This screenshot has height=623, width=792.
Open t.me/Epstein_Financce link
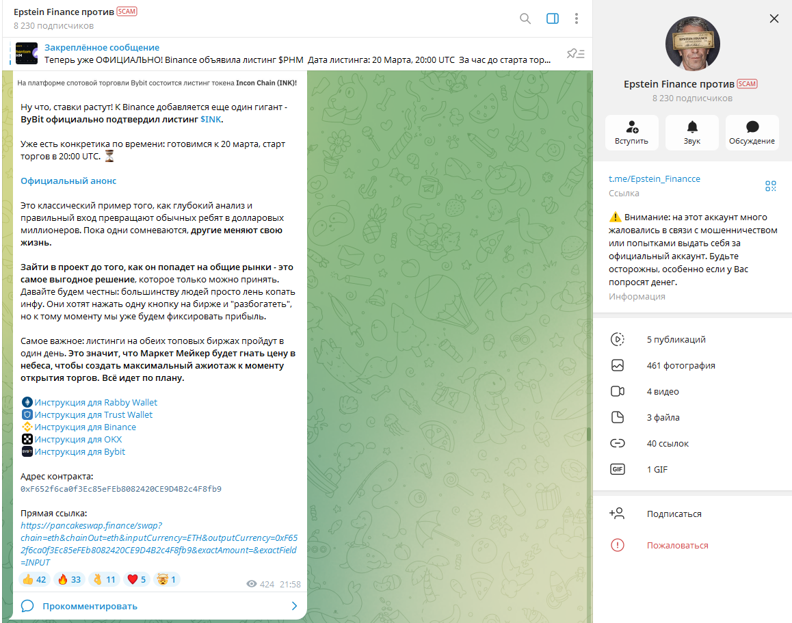(654, 178)
